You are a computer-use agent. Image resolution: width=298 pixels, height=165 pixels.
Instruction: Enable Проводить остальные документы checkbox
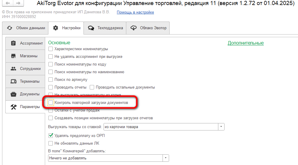pos(92,87)
